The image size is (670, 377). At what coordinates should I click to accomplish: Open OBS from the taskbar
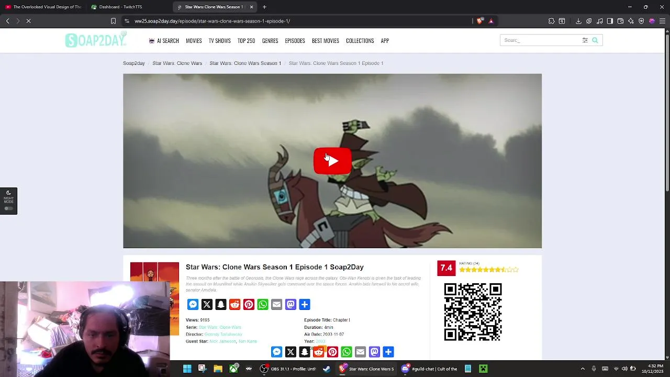[x=289, y=369]
